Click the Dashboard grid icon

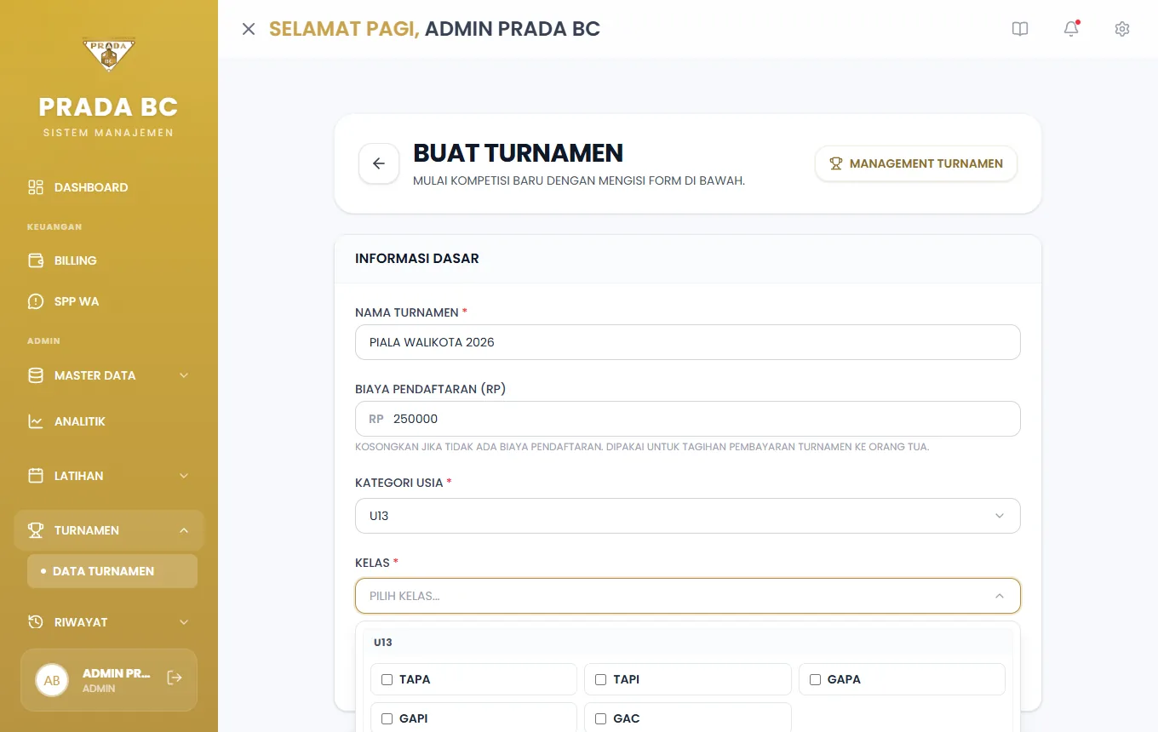(36, 187)
